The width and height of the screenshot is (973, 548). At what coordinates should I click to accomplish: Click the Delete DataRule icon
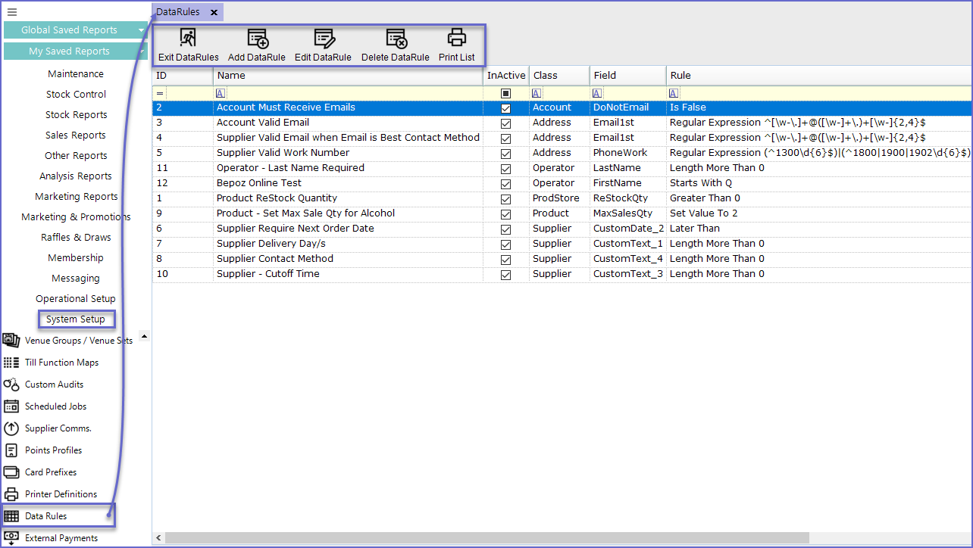click(x=396, y=39)
